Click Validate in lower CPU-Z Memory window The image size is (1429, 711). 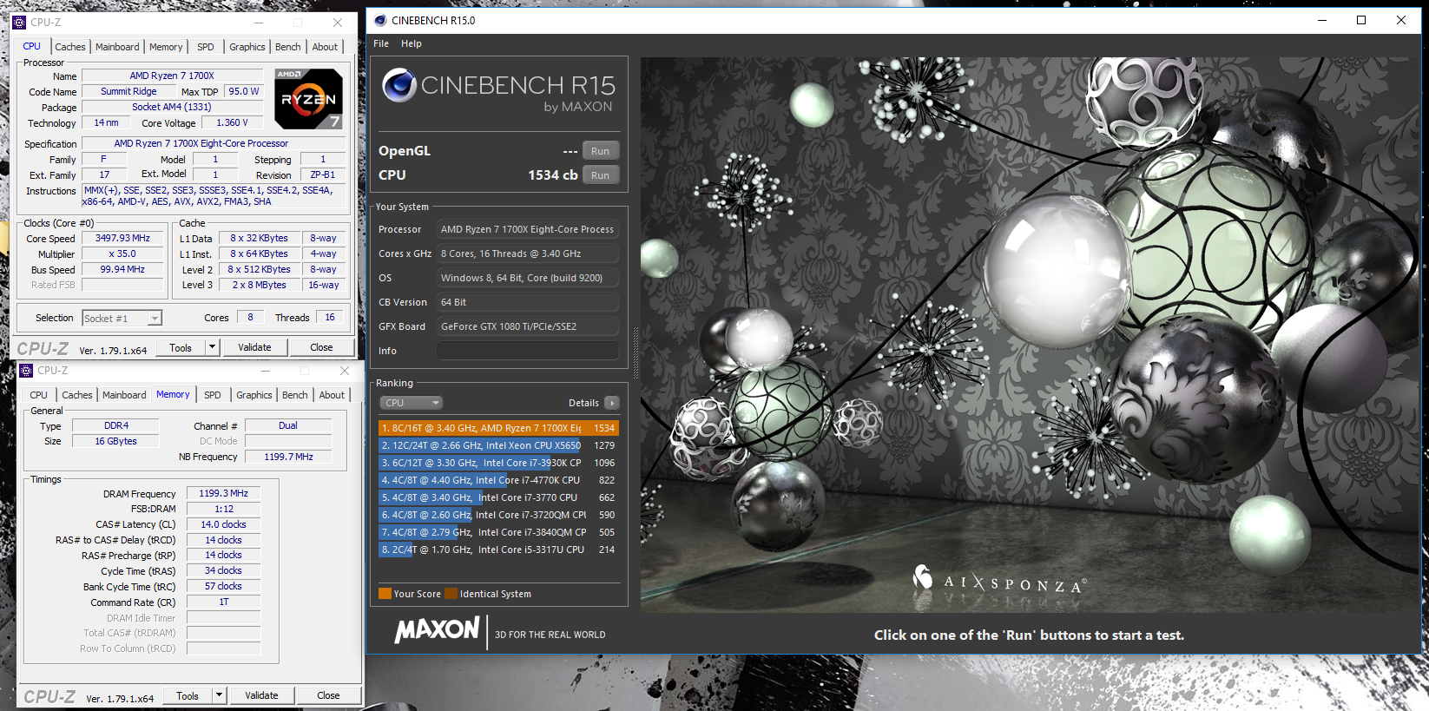point(261,695)
